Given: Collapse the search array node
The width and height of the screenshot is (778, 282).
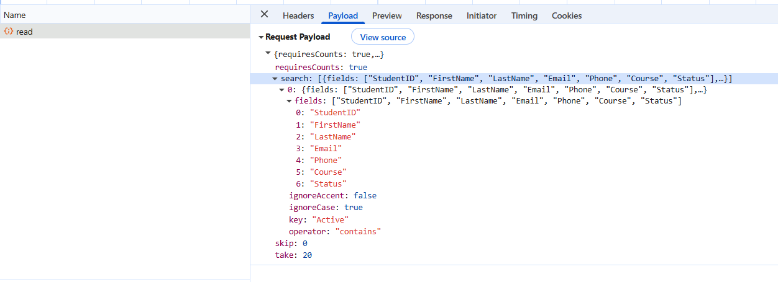Looking at the screenshot, I should (275, 79).
